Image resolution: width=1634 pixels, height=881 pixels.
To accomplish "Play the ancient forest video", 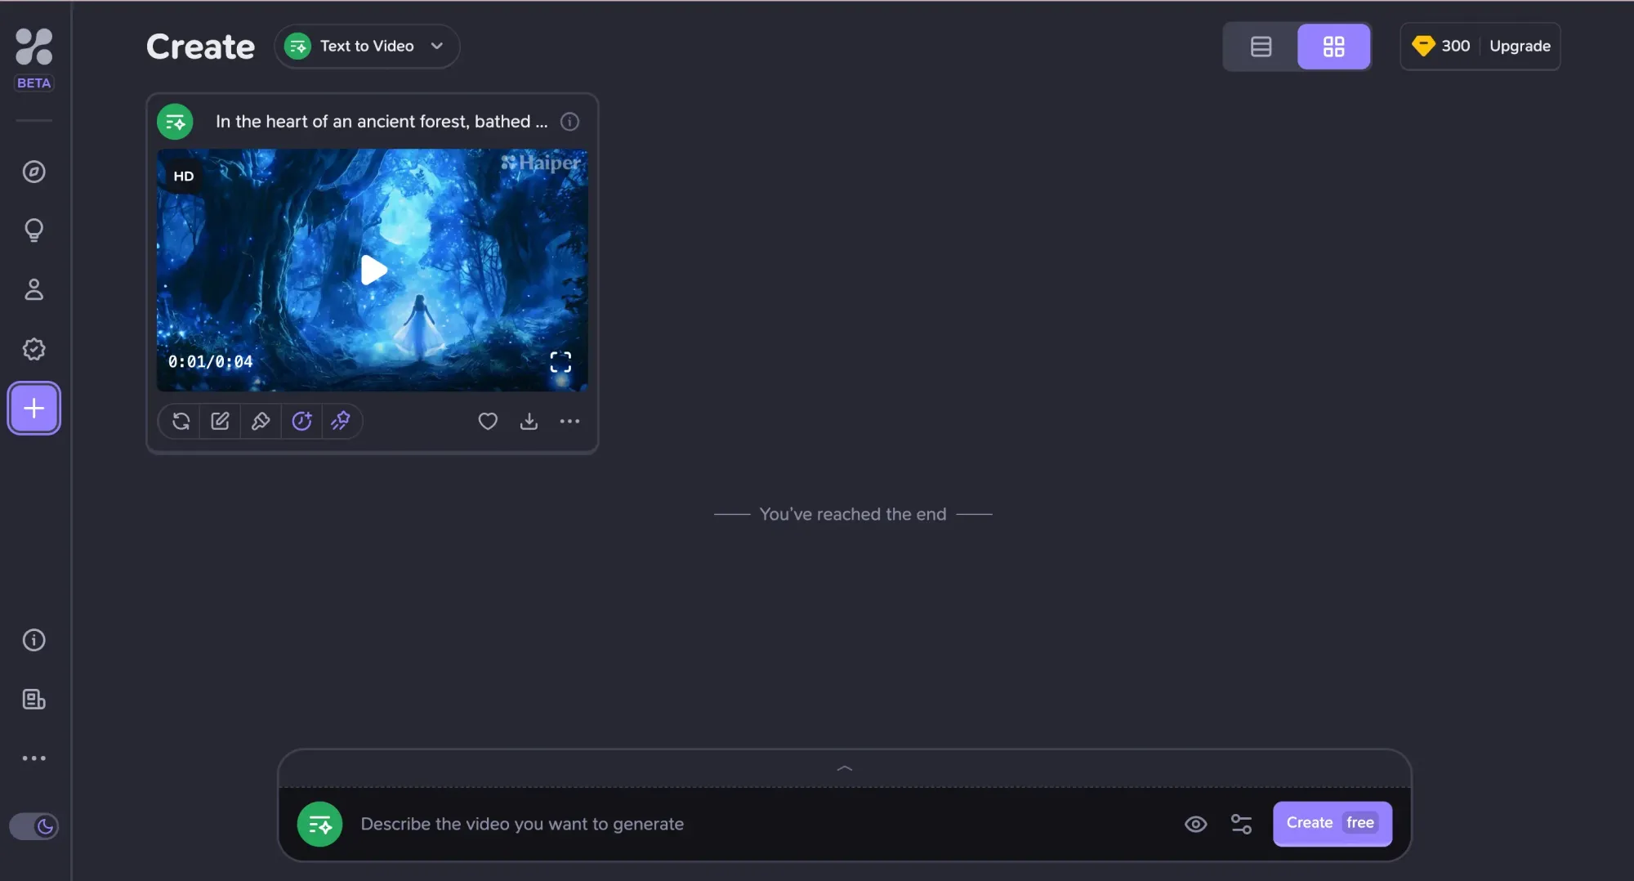I will [x=373, y=270].
